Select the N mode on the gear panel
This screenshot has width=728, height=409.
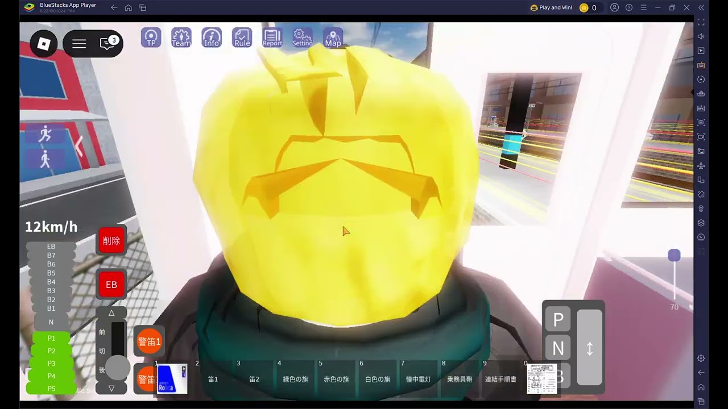coord(558,348)
